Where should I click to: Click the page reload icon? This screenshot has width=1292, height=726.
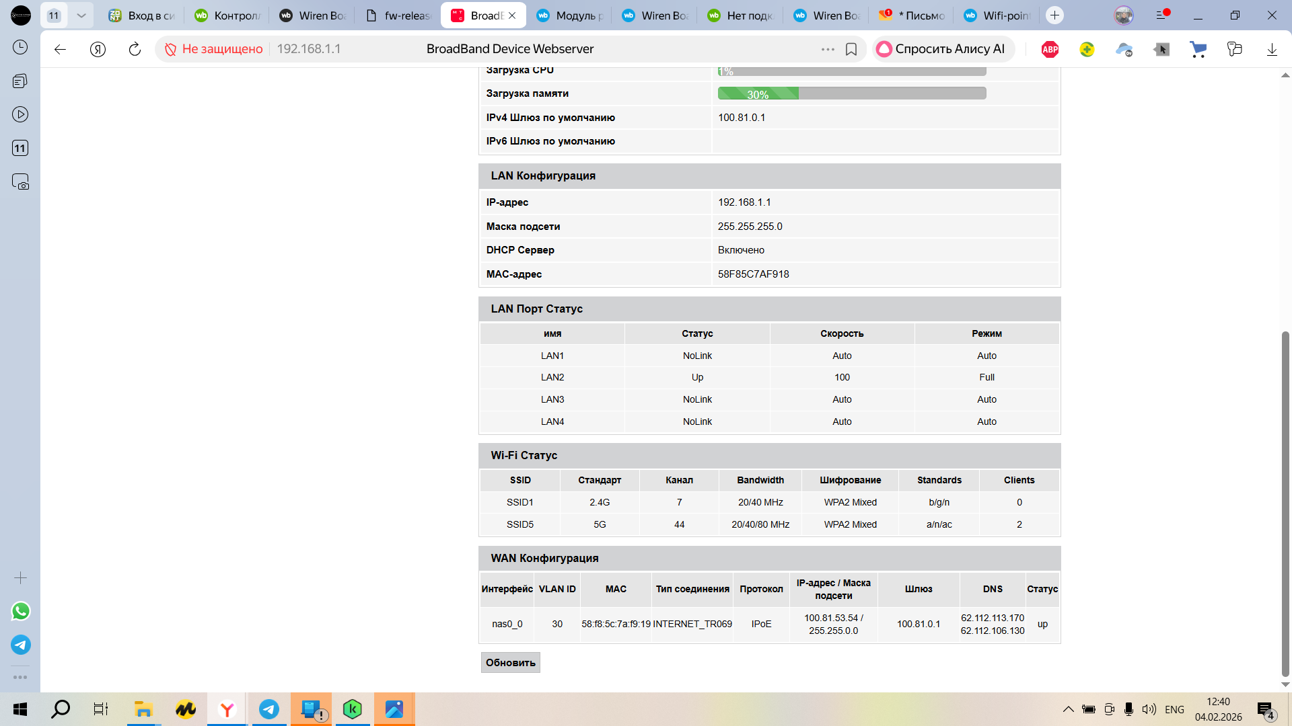point(135,49)
